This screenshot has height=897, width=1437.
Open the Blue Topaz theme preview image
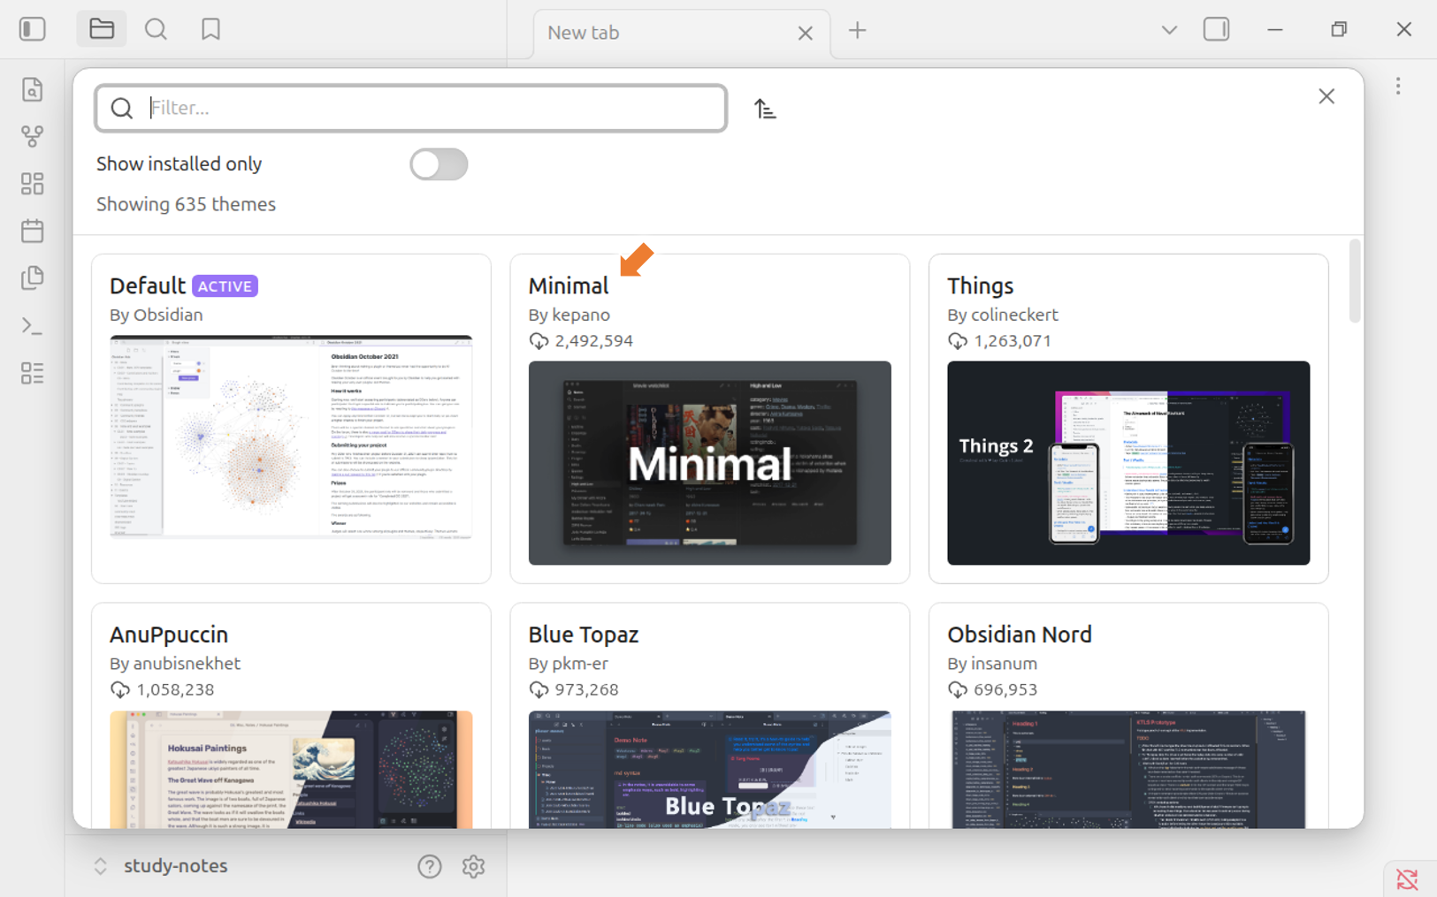coord(710,770)
